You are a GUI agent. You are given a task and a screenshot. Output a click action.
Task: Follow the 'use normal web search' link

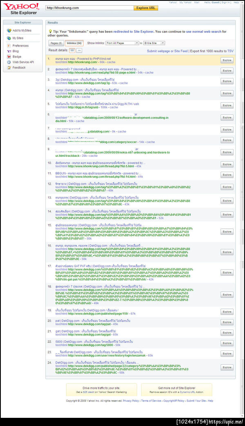point(204,31)
